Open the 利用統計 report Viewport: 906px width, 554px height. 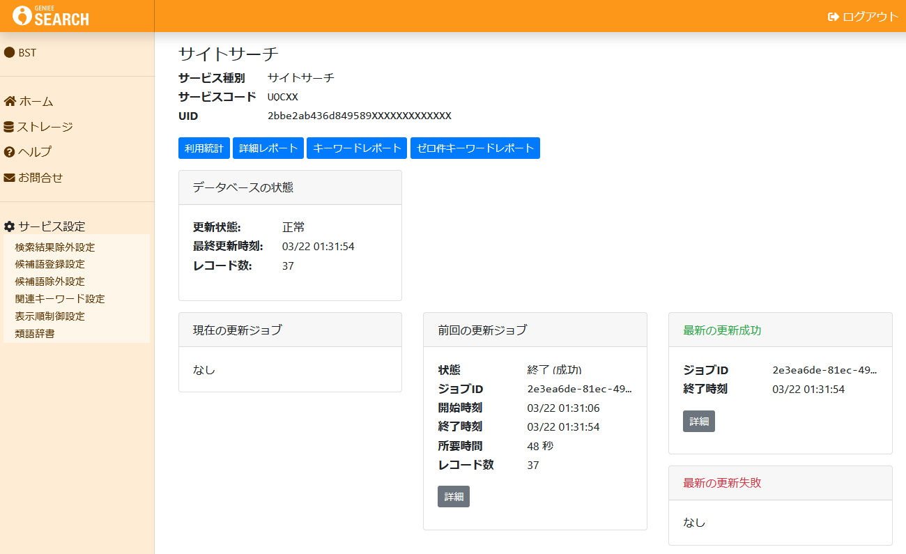pos(204,148)
